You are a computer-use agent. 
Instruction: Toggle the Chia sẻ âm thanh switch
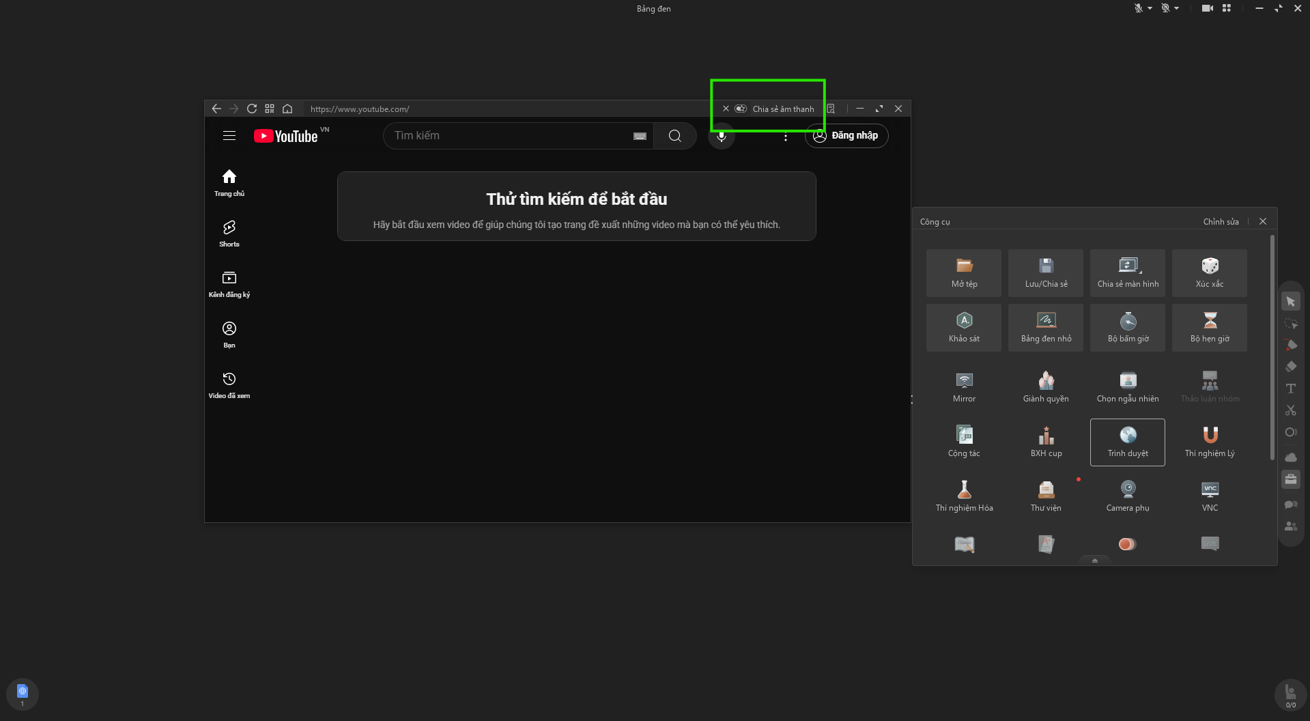[741, 109]
